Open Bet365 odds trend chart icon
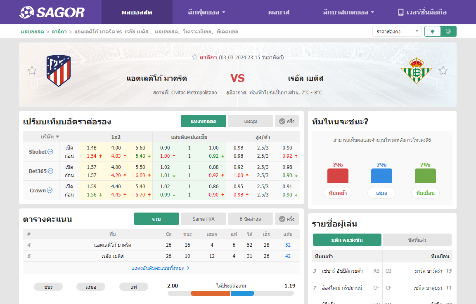This screenshot has width=476, height=304. [50, 171]
